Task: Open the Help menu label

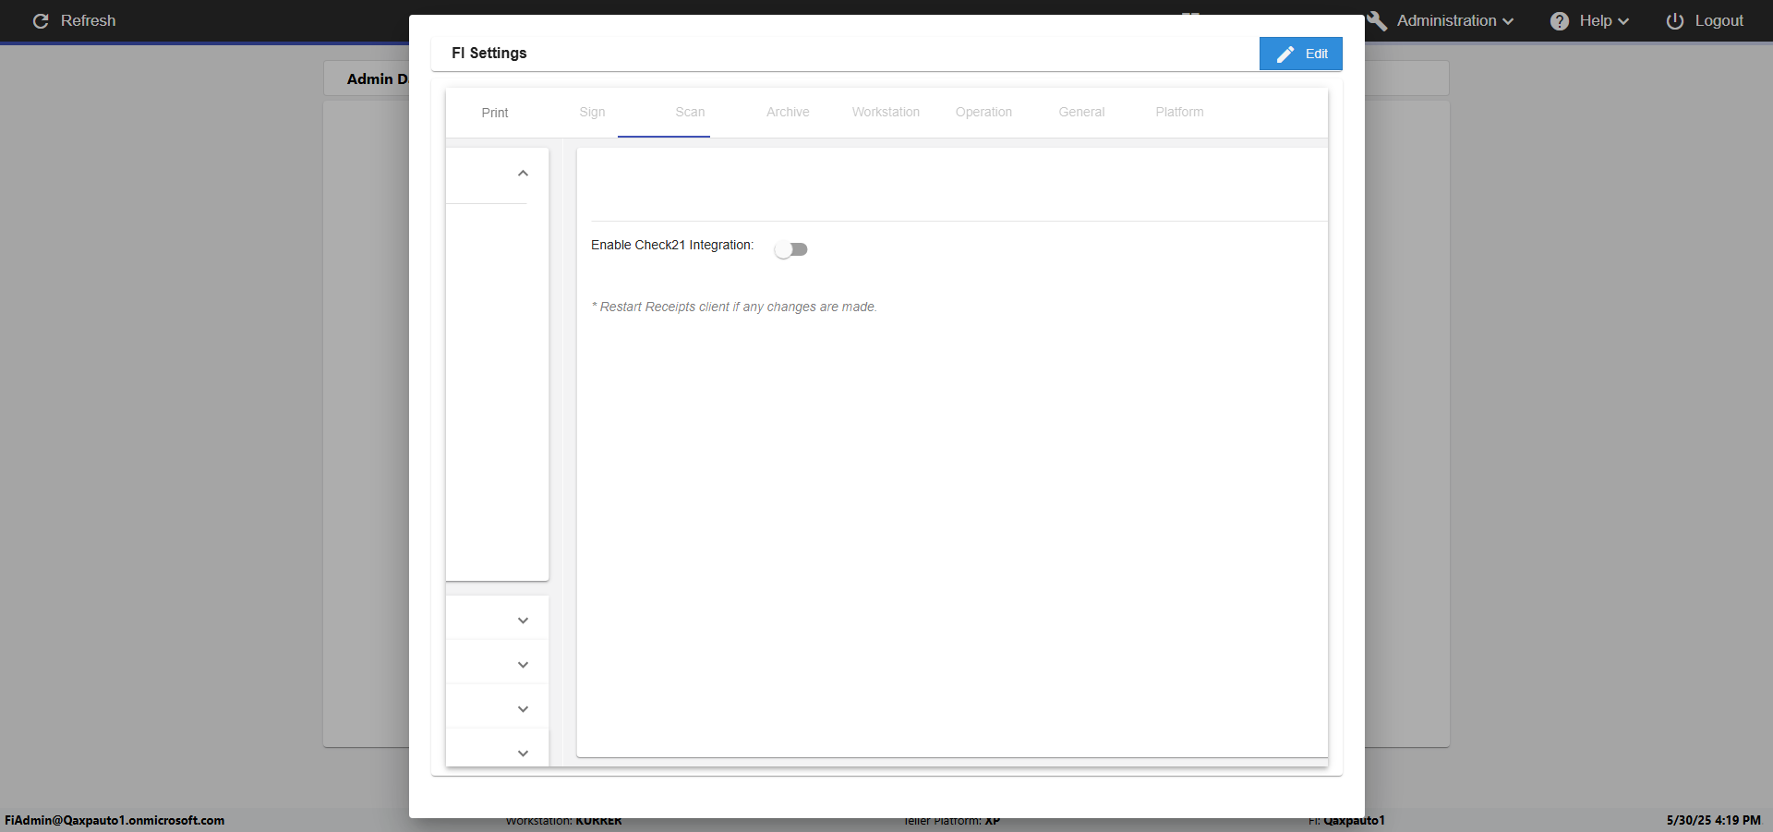Action: [1595, 20]
